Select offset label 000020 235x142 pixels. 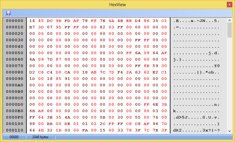(x=15, y=33)
